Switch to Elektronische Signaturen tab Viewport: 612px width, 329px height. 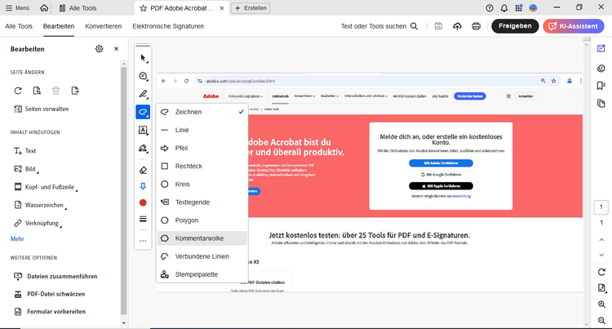tap(168, 26)
